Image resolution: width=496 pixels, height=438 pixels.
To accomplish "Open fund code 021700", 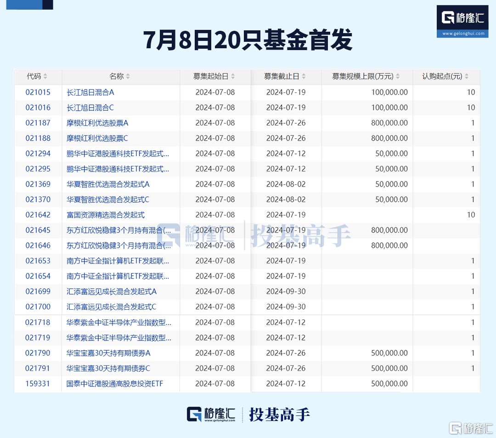I will 38,307.
